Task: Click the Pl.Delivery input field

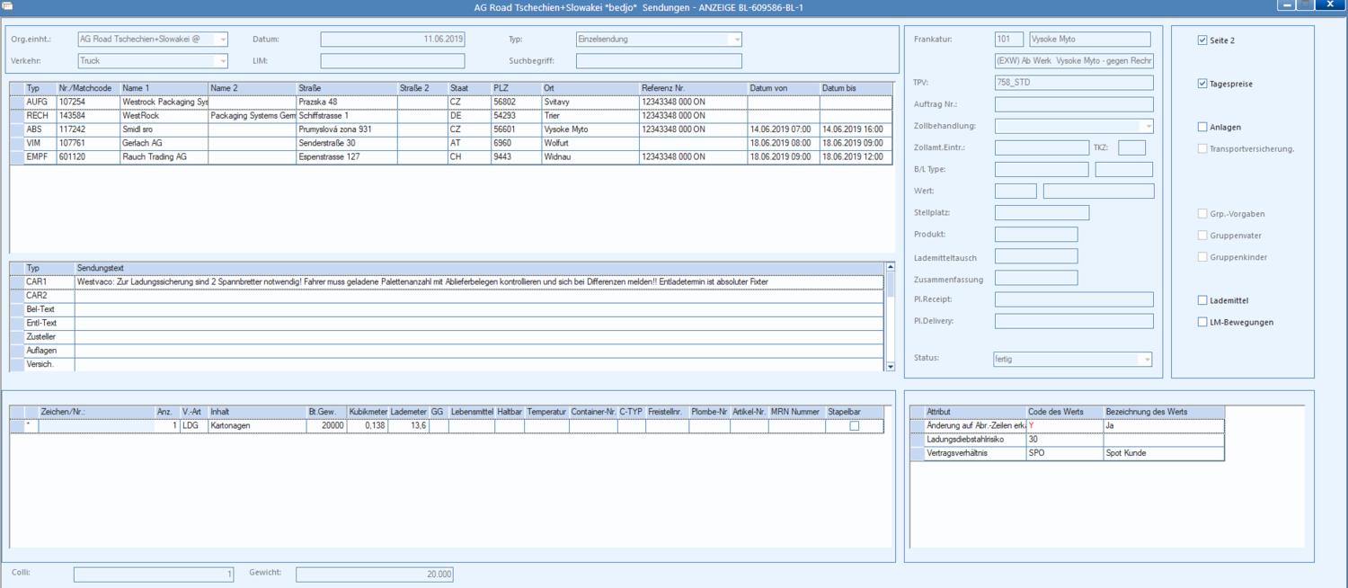Action: pos(1074,321)
